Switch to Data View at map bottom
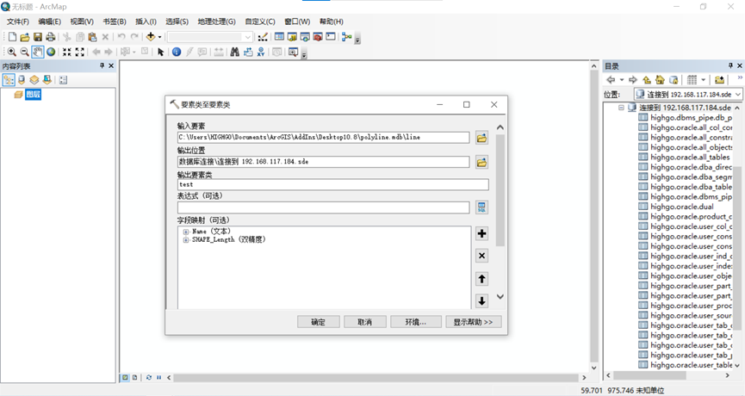745x396 pixels. tap(125, 377)
